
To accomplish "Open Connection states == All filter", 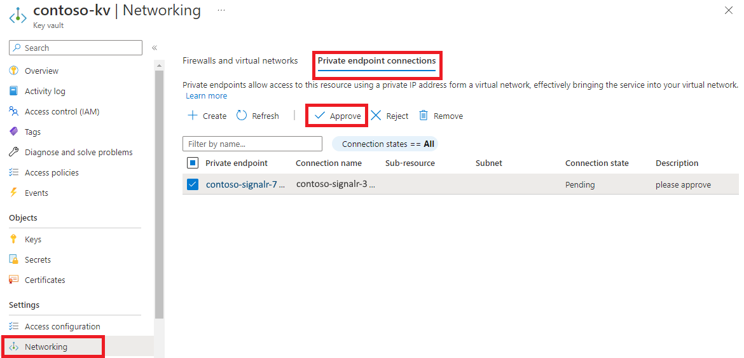I will [385, 144].
